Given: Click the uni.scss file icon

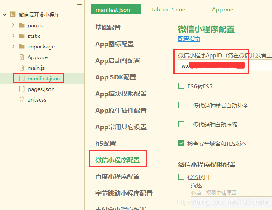Looking at the screenshot, I should click(22, 99).
